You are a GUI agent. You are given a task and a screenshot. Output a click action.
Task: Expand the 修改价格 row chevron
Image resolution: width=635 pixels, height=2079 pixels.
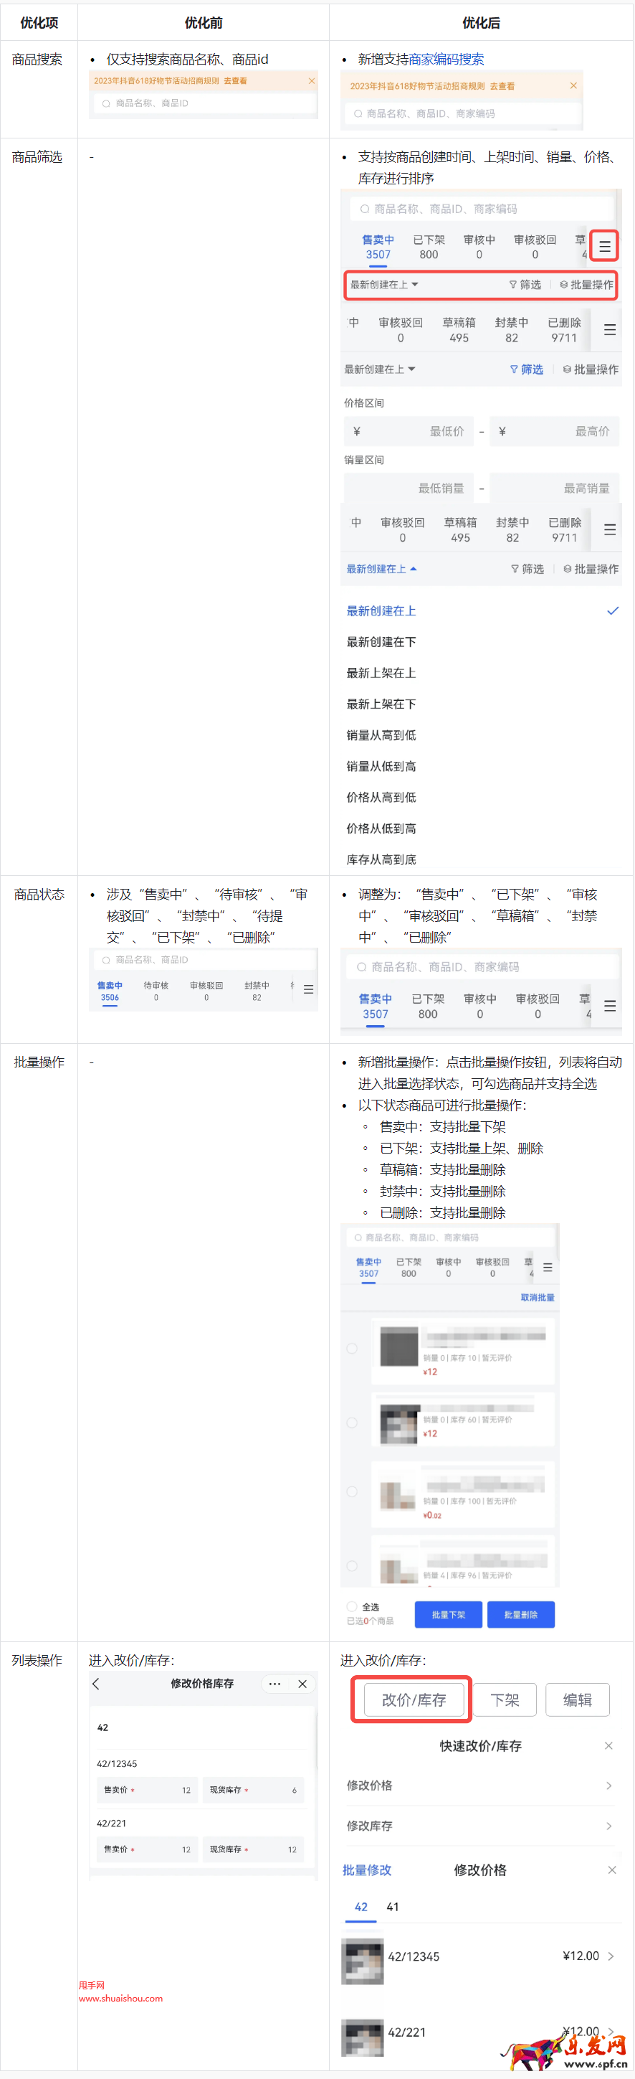pyautogui.click(x=608, y=1785)
